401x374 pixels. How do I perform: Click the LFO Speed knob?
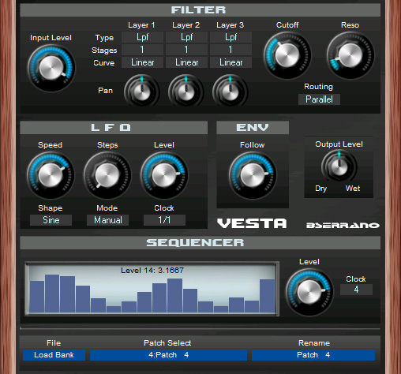point(51,175)
